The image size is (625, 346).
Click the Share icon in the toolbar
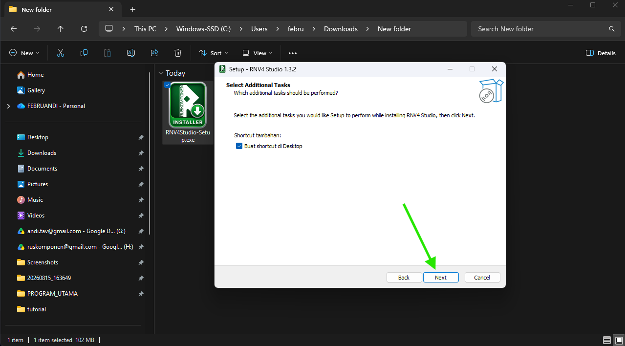[x=154, y=53]
